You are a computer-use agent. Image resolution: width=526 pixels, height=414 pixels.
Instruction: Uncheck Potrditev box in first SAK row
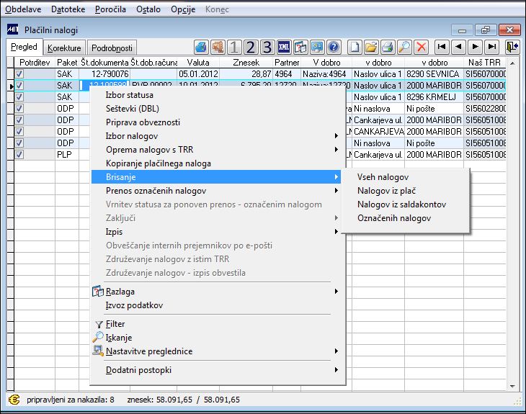(19, 73)
